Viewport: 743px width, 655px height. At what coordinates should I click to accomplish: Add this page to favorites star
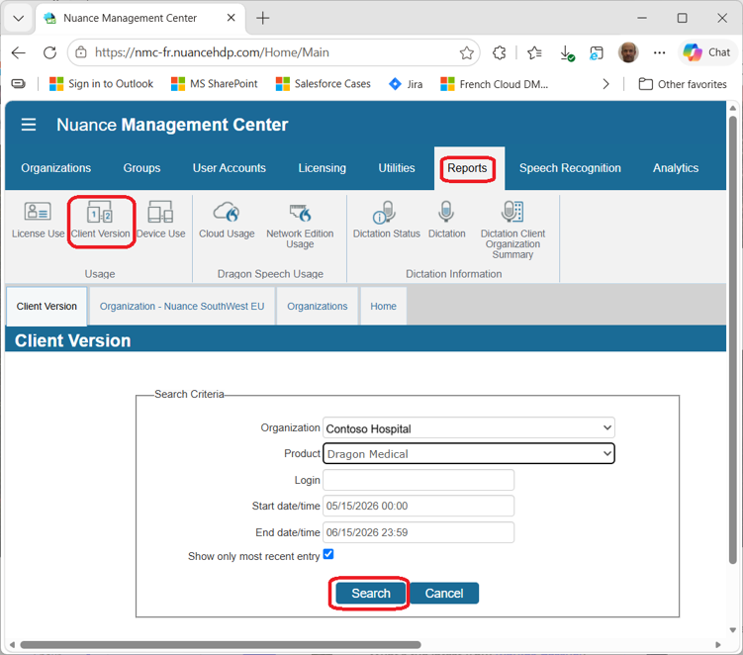tap(467, 52)
